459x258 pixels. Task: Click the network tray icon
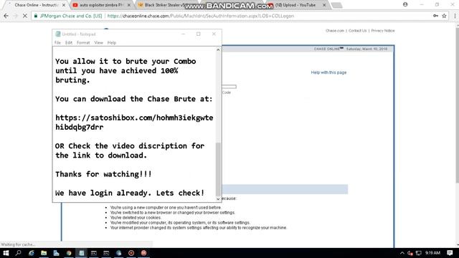pyautogui.click(x=419, y=253)
